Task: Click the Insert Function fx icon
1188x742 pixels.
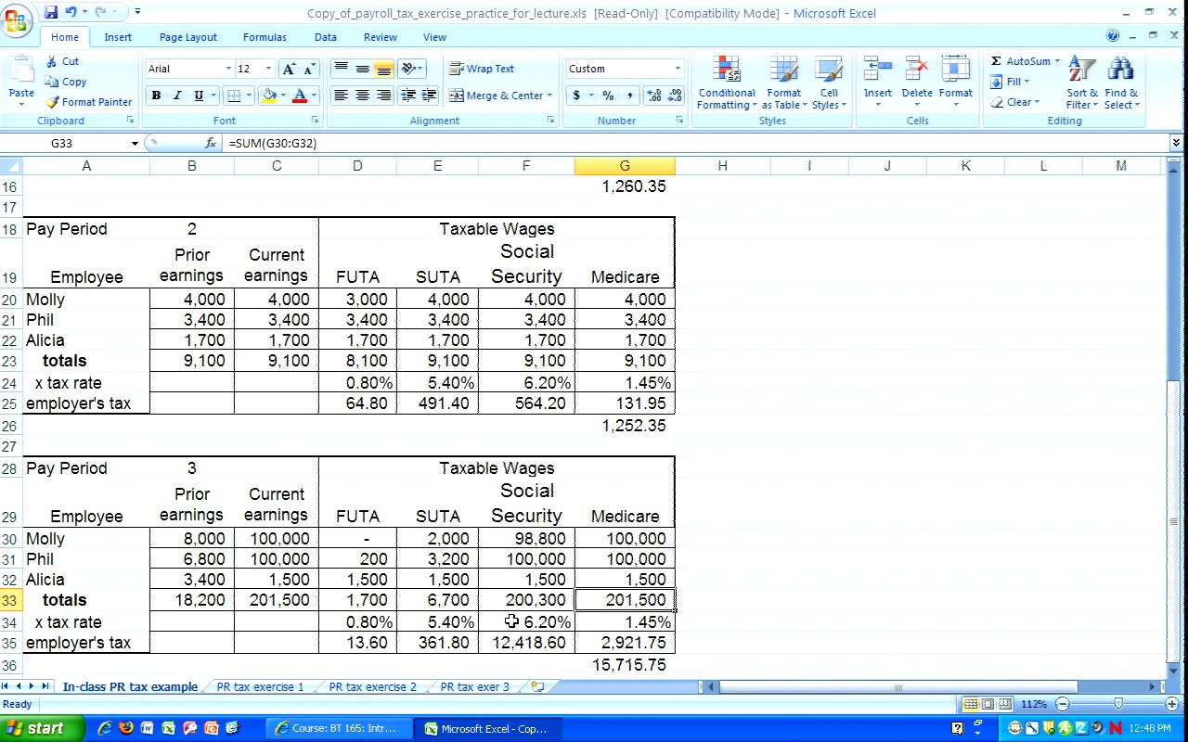Action: pyautogui.click(x=211, y=144)
